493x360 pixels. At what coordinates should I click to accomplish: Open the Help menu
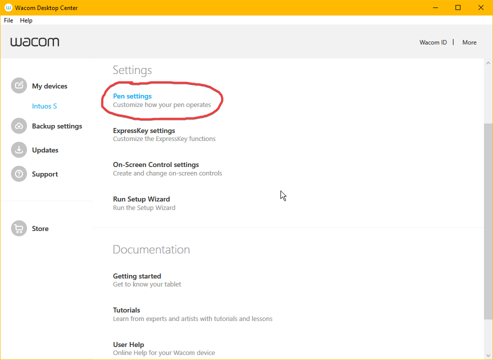point(26,20)
